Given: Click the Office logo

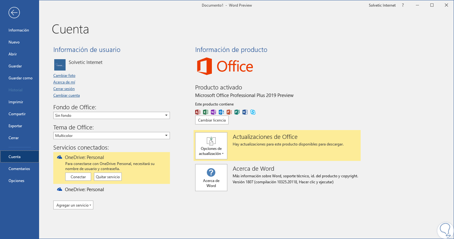Looking at the screenshot, I should (x=225, y=66).
